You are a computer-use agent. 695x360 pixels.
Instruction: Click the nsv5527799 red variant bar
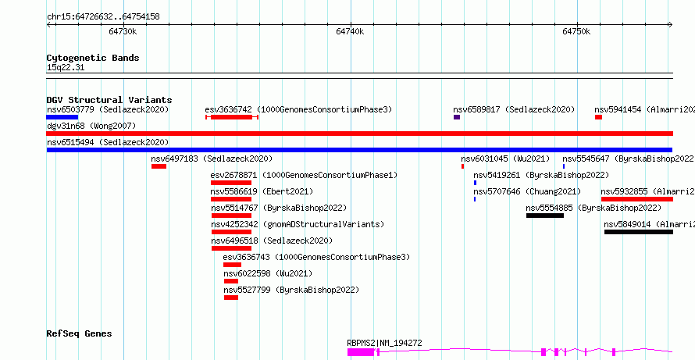tap(231, 298)
